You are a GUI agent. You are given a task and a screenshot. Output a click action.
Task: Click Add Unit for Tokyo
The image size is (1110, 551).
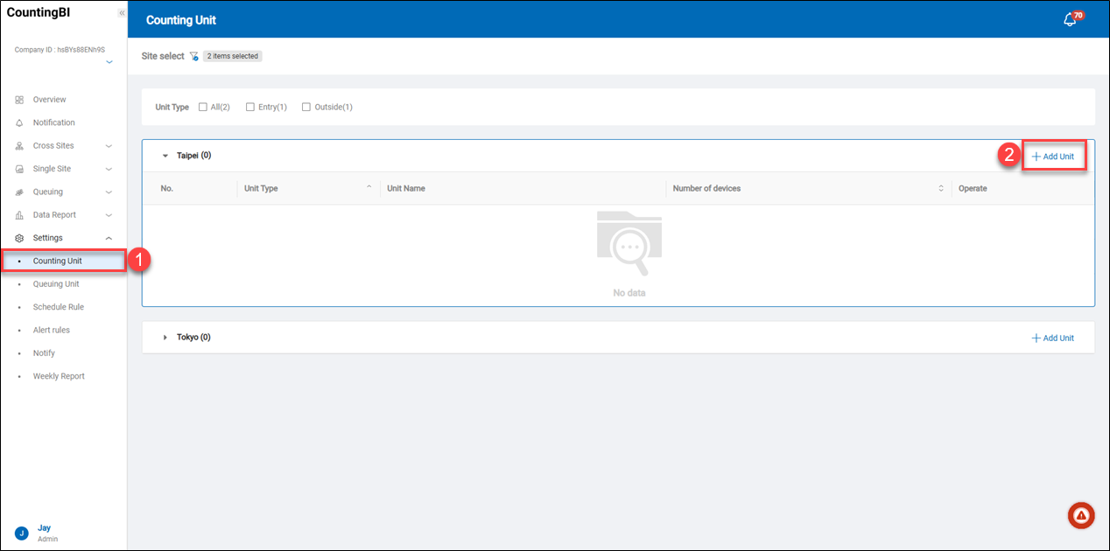tap(1053, 338)
